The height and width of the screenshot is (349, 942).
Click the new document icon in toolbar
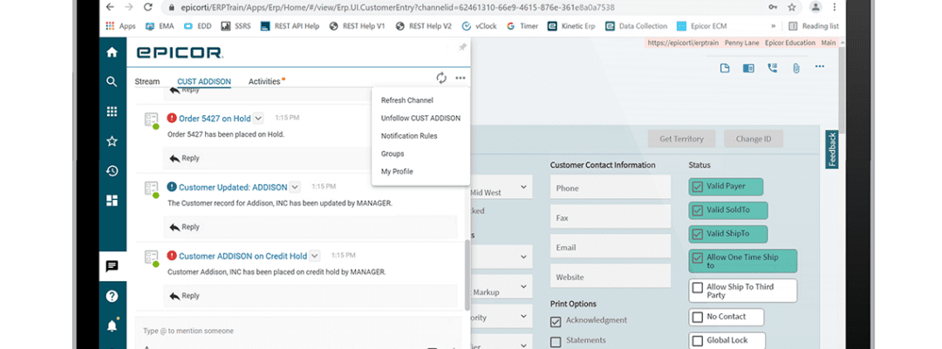click(725, 68)
